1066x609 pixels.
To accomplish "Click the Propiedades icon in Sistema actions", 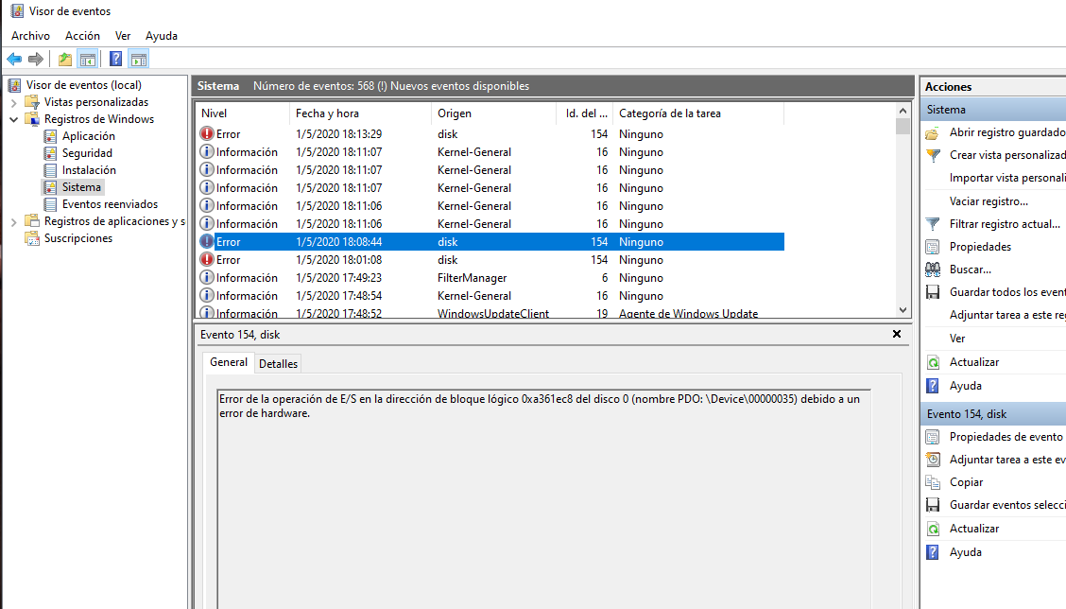I will click(x=933, y=247).
